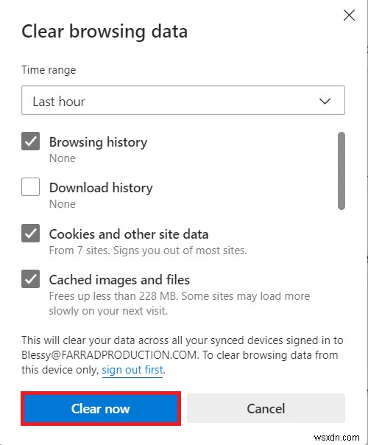Click the Clear now button
The width and height of the screenshot is (368, 445).
101,409
